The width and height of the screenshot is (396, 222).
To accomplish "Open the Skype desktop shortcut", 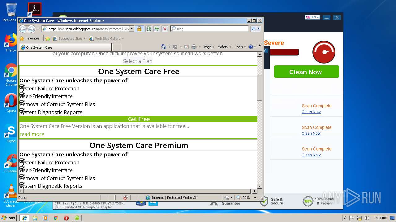I will coord(11,133).
